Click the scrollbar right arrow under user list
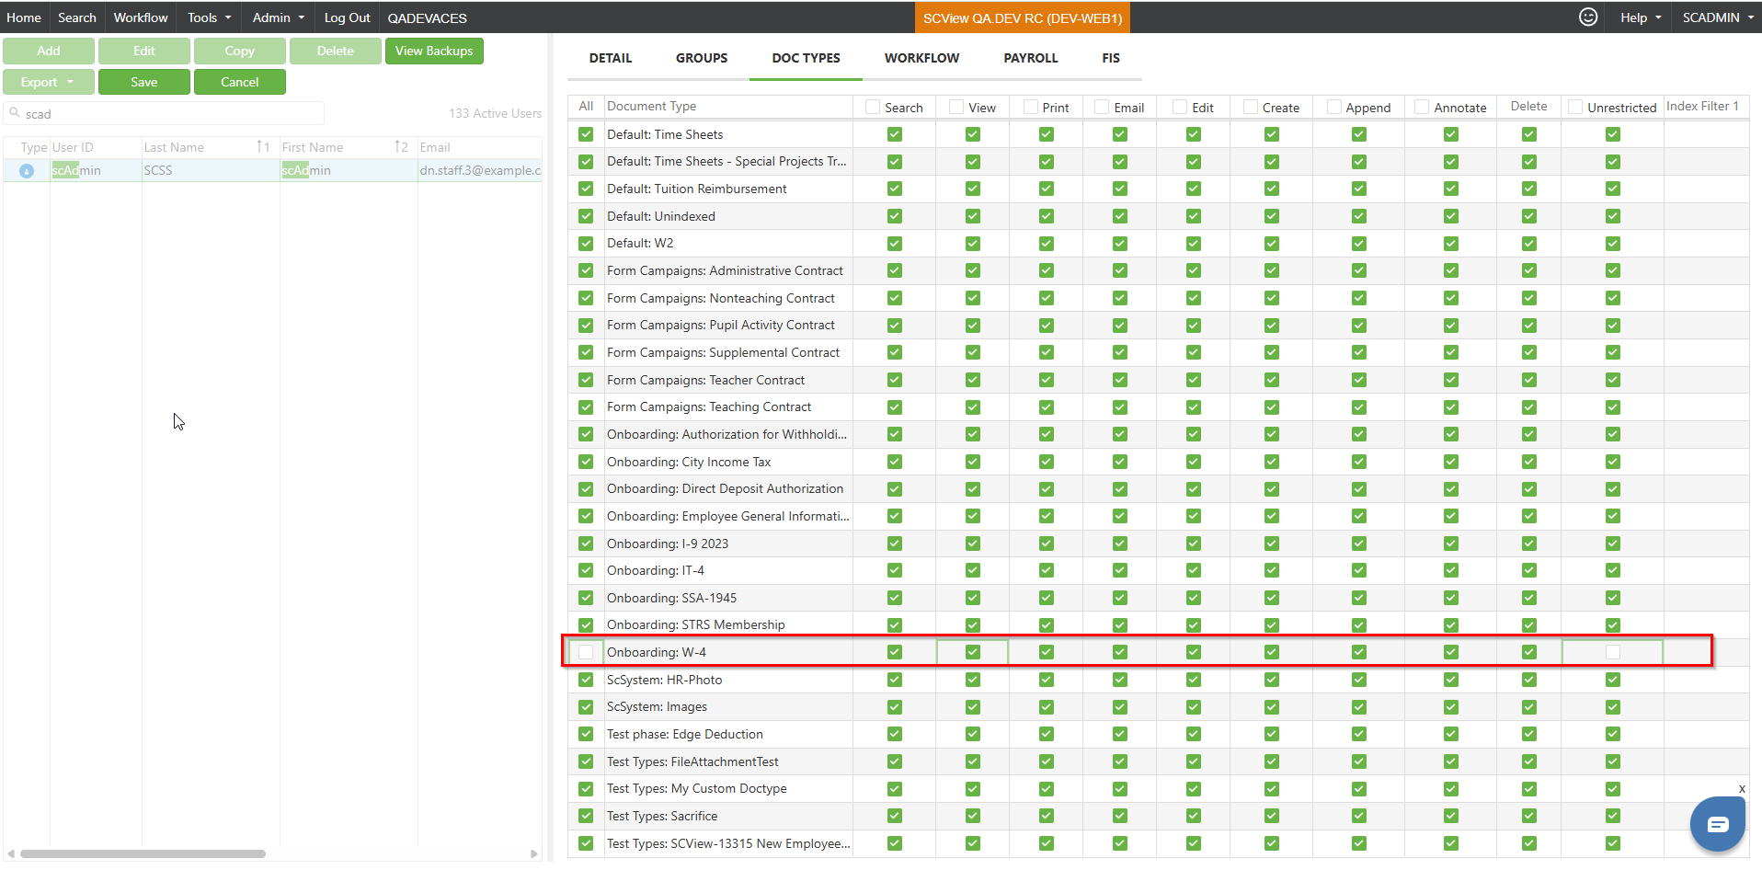 534,853
